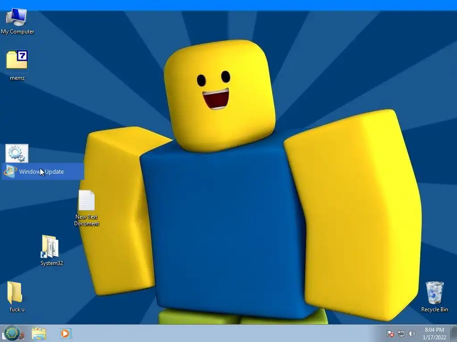The height and width of the screenshot is (342, 457).
Task: Click the "My Computer" label text
Action: [x=17, y=32]
